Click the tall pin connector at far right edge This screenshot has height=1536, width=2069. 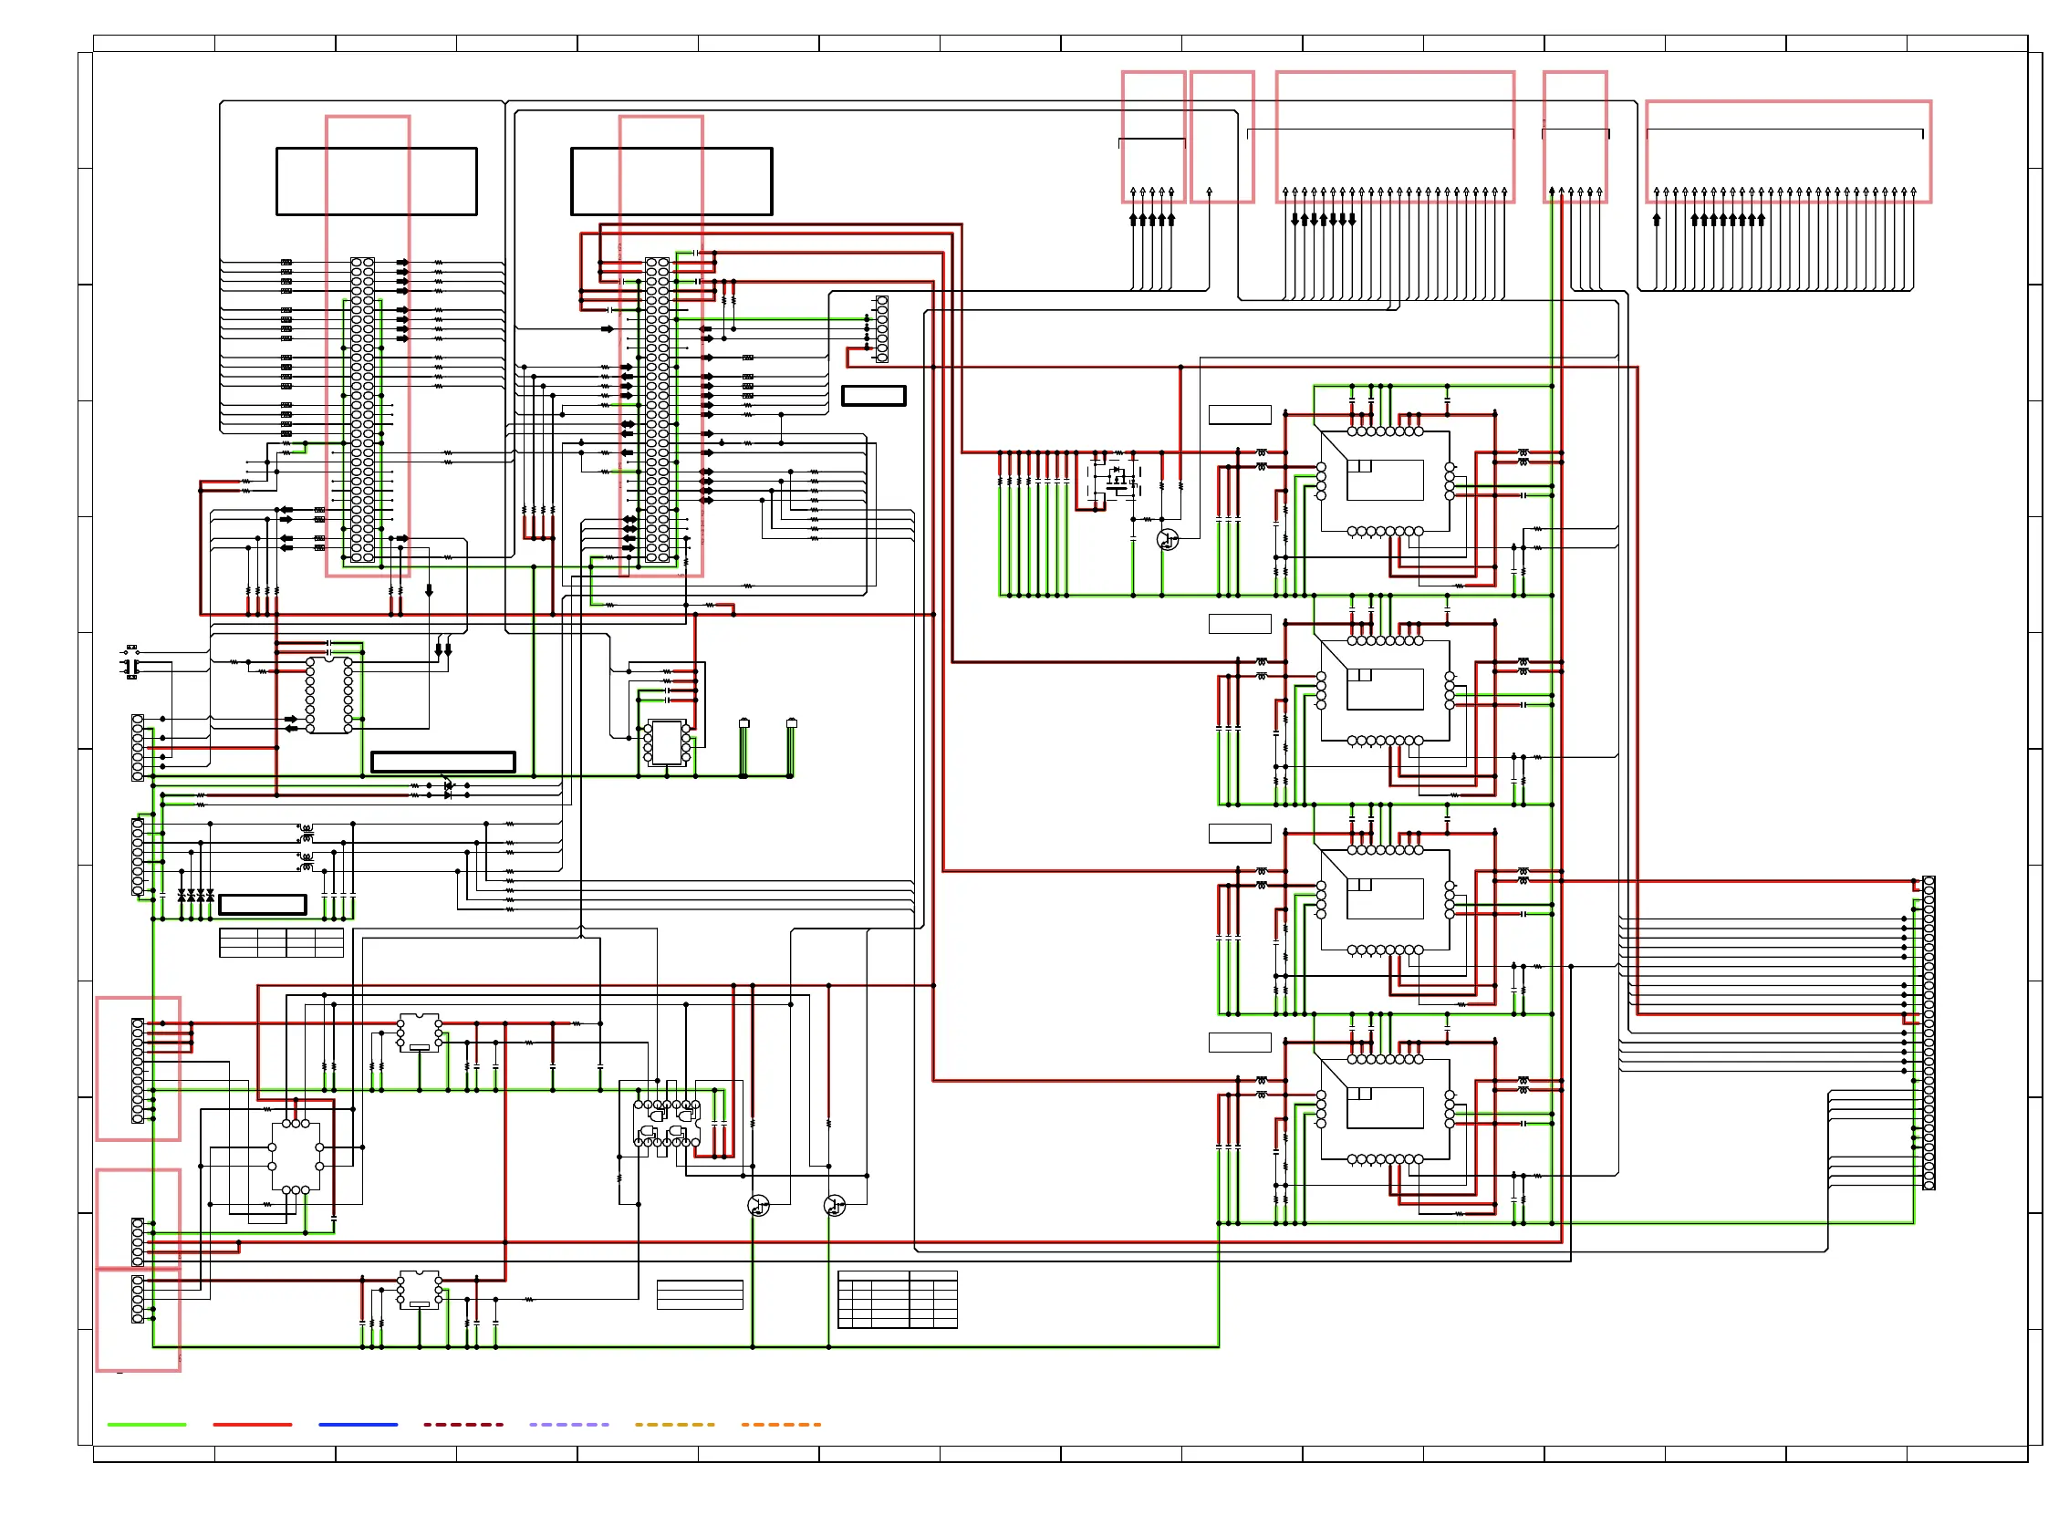[1929, 1033]
